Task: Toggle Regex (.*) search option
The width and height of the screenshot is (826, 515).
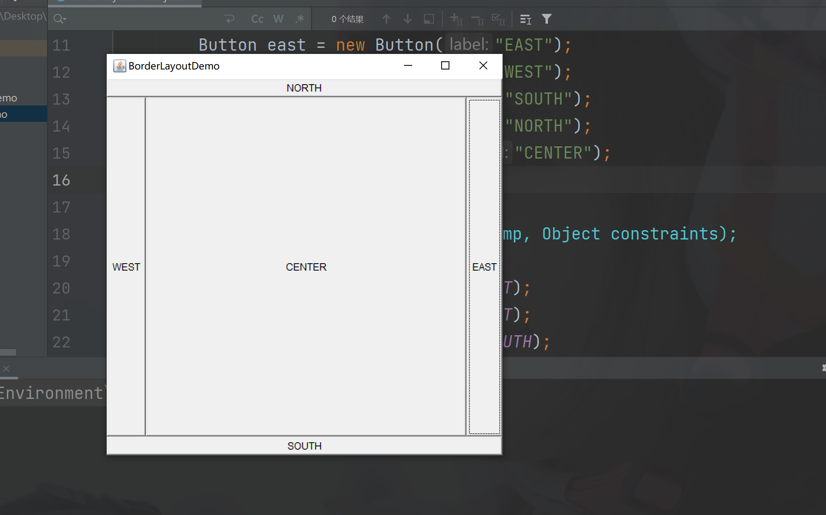Action: pyautogui.click(x=300, y=19)
